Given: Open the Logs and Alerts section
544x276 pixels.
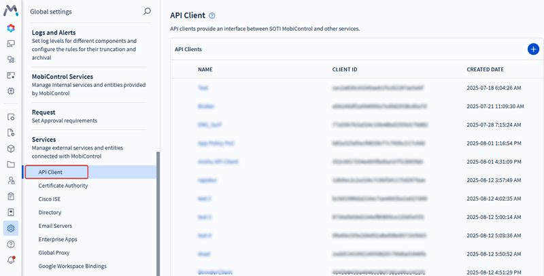Looking at the screenshot, I should tap(53, 33).
